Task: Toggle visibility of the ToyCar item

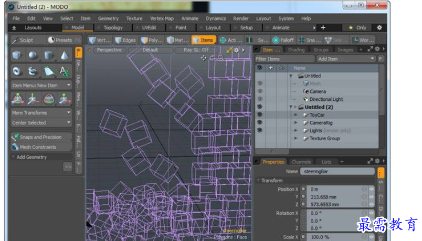Action: (x=259, y=114)
